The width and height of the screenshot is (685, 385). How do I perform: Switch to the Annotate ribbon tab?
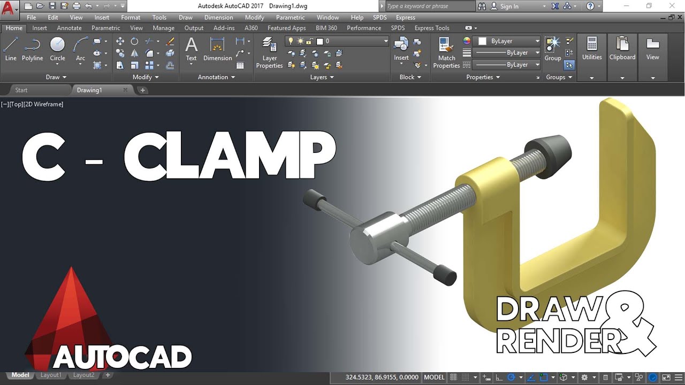click(x=69, y=28)
